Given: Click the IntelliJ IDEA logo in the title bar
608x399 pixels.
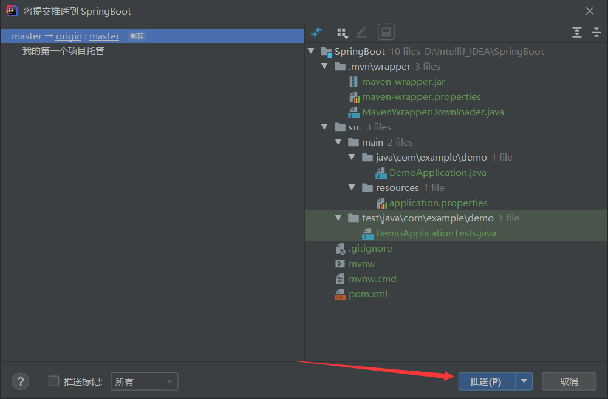Looking at the screenshot, I should coord(12,11).
